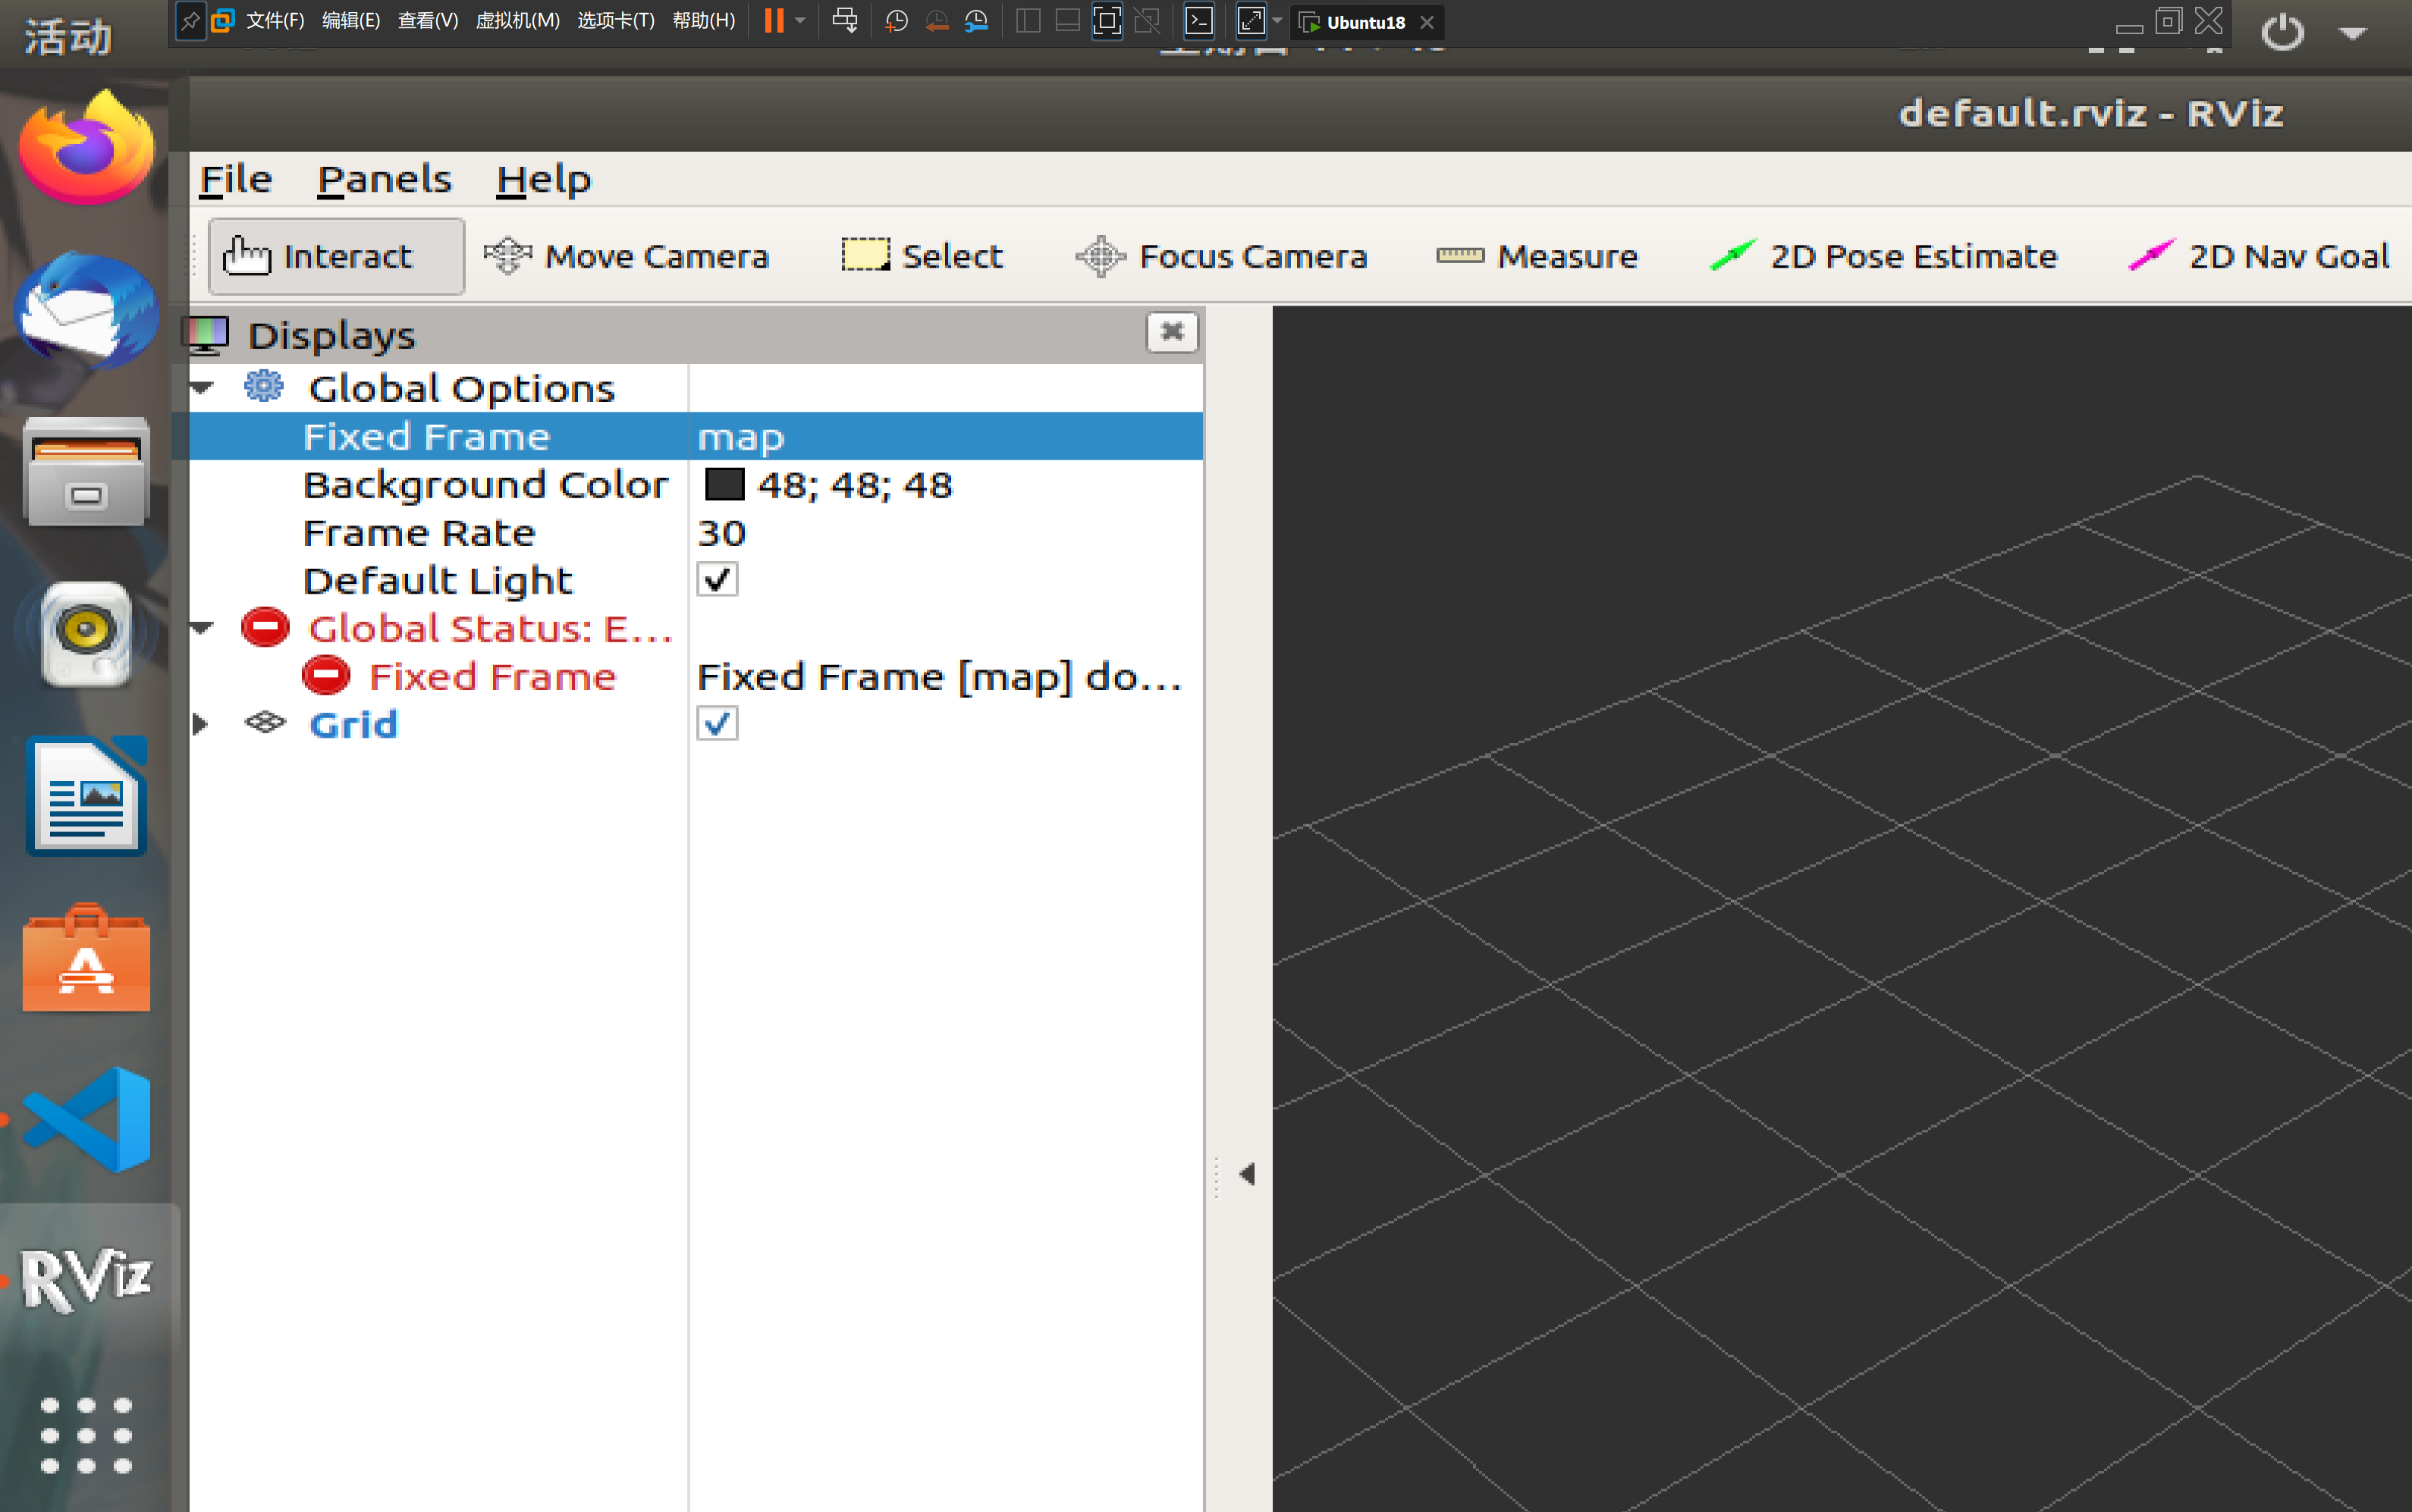This screenshot has height=1512, width=2412.
Task: Open the snapshot manager icon
Action: point(977,21)
